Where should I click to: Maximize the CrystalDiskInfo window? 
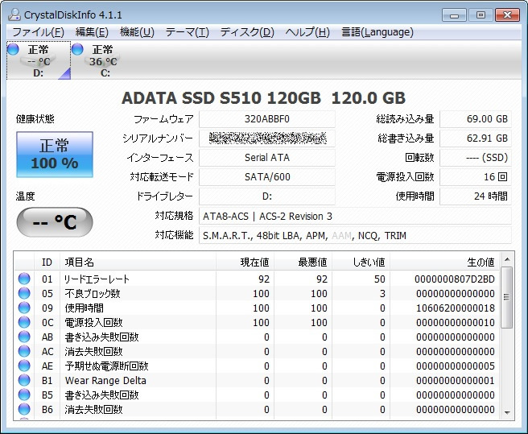pos(481,15)
